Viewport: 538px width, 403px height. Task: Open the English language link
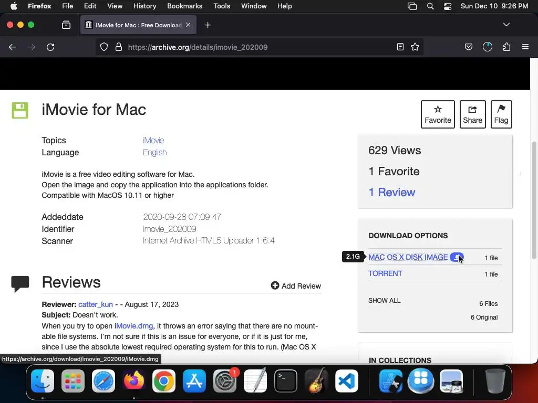[x=155, y=153]
